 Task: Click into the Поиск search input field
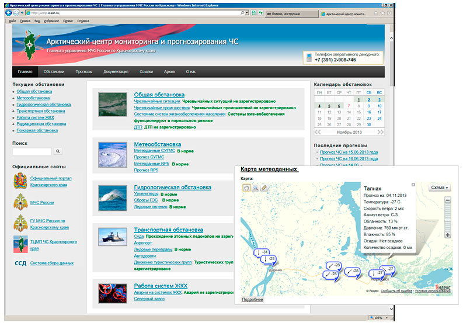click(x=32, y=151)
